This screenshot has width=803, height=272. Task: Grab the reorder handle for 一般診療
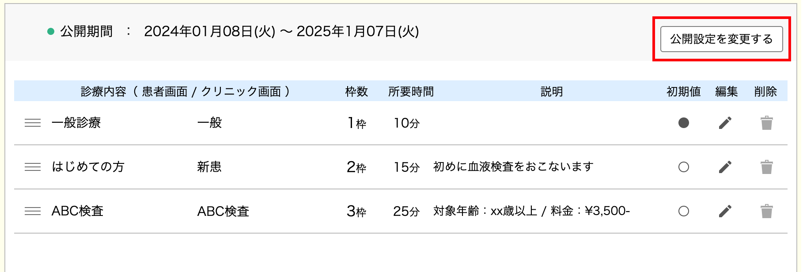(33, 123)
